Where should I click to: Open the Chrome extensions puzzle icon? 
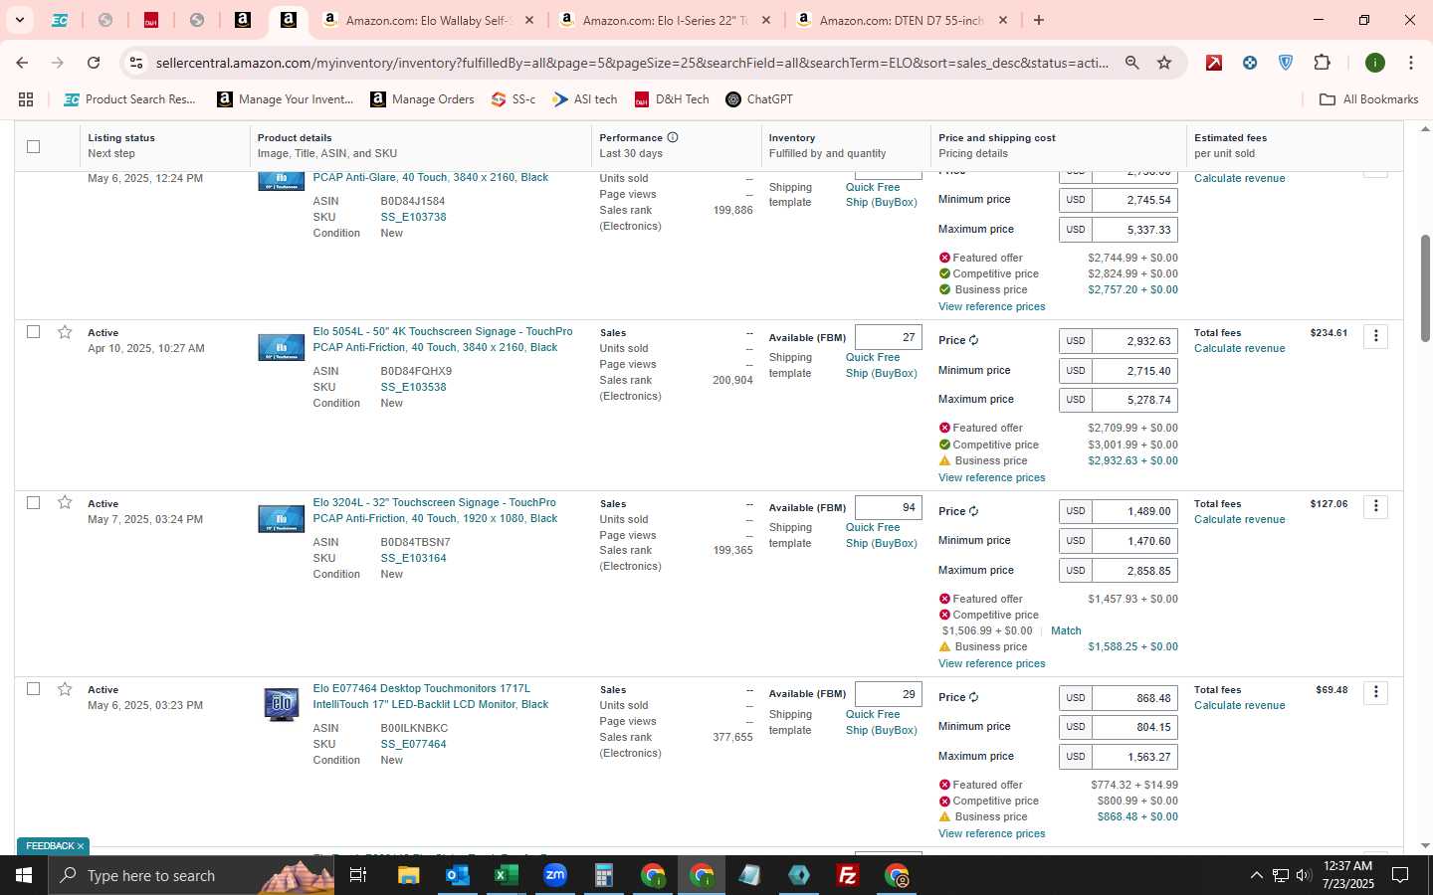pyautogui.click(x=1322, y=63)
